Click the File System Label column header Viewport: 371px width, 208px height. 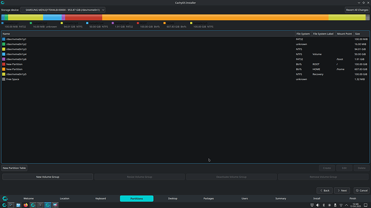[x=324, y=34]
